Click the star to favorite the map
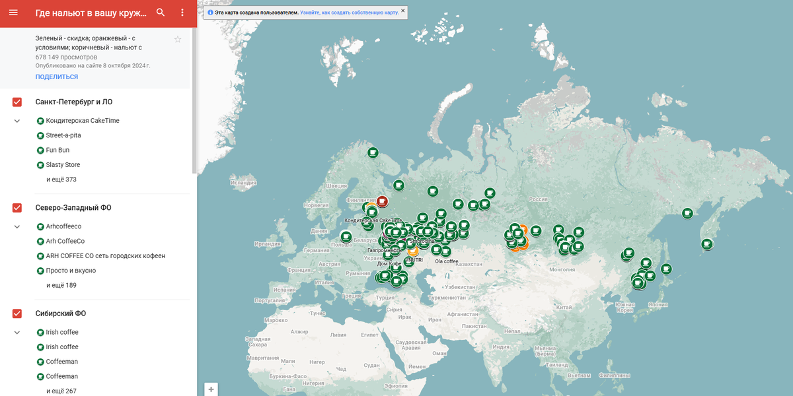Viewport: 793px width, 396px height. (x=177, y=40)
